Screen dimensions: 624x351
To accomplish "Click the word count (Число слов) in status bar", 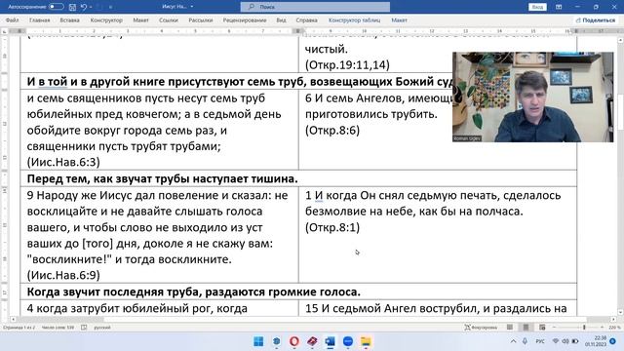I will tap(58, 328).
